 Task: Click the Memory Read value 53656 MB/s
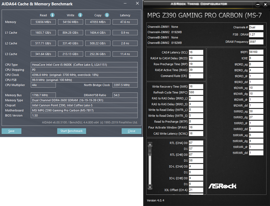coord(43,22)
